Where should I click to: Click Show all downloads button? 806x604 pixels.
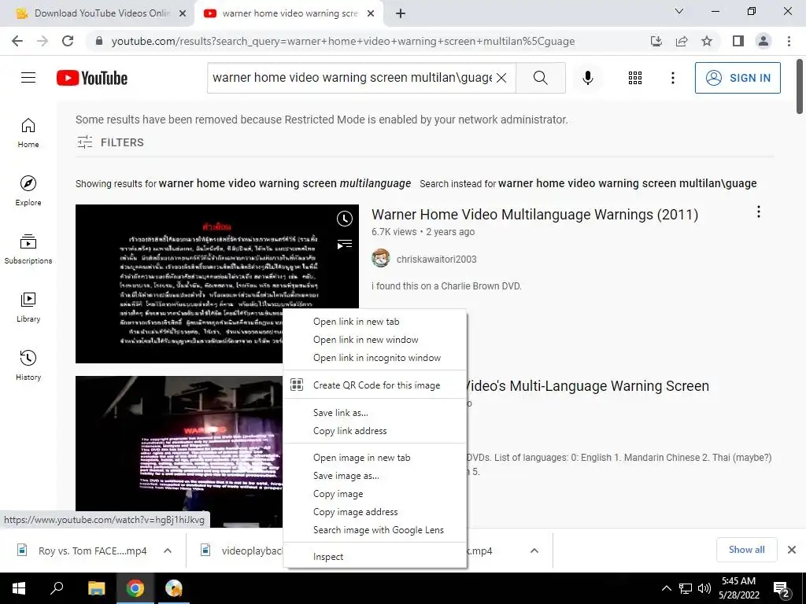(746, 550)
